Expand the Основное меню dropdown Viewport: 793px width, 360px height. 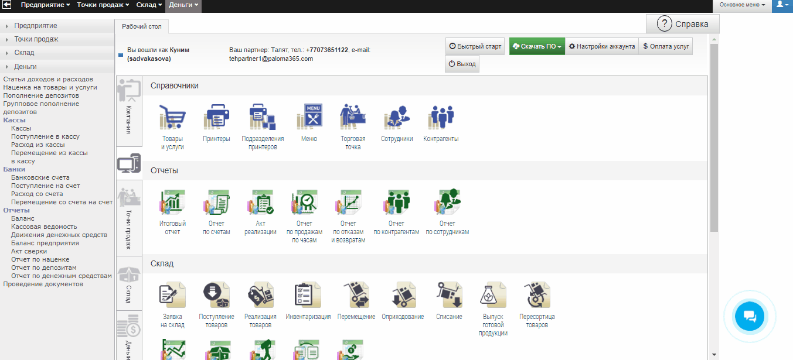pyautogui.click(x=742, y=5)
